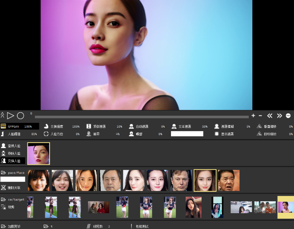Screen dimensions: 294x229
Task: Click the folder icon labeled t
Action: tap(46, 226)
